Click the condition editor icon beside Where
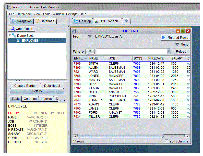 (90, 52)
